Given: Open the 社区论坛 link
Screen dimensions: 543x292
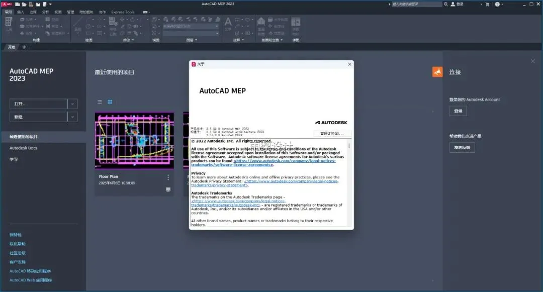Looking at the screenshot, I should point(18,253).
